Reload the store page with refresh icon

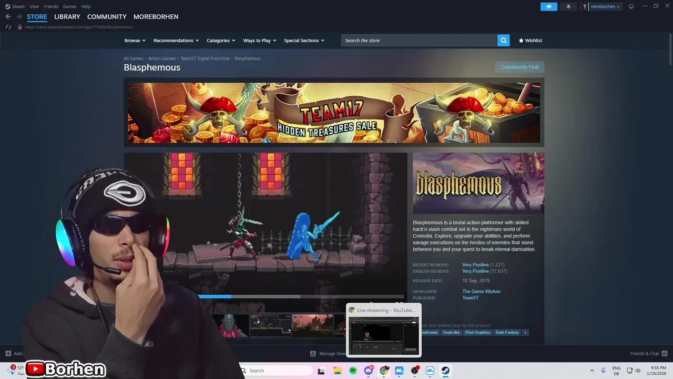pos(8,27)
